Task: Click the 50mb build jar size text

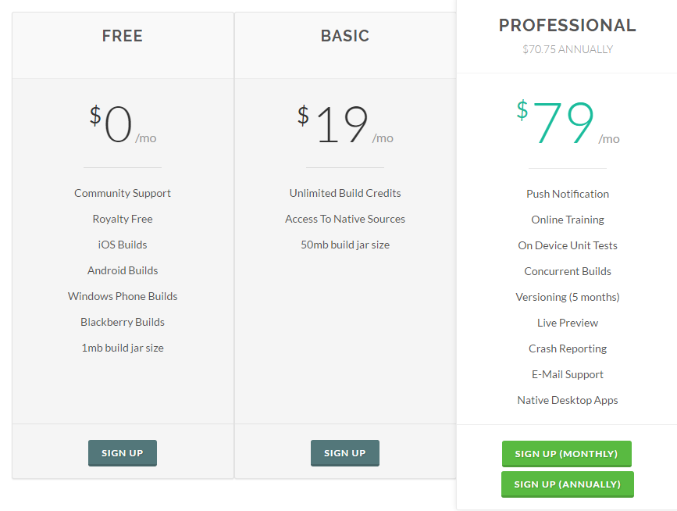Action: (345, 245)
